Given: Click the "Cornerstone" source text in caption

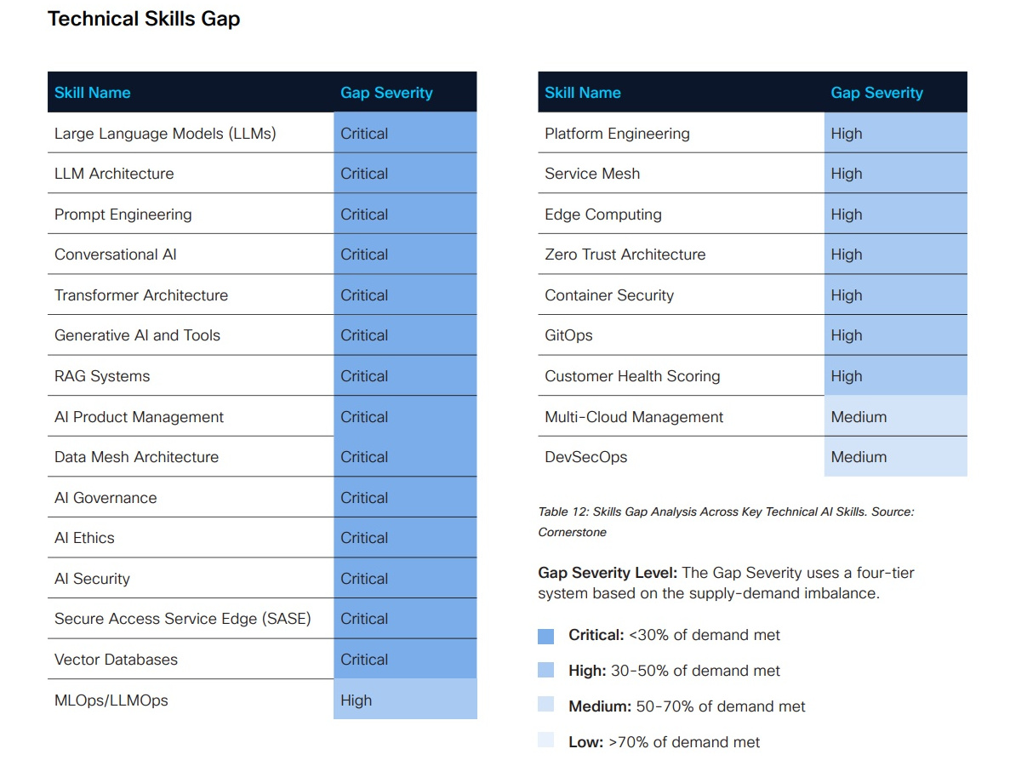Looking at the screenshot, I should tap(573, 532).
